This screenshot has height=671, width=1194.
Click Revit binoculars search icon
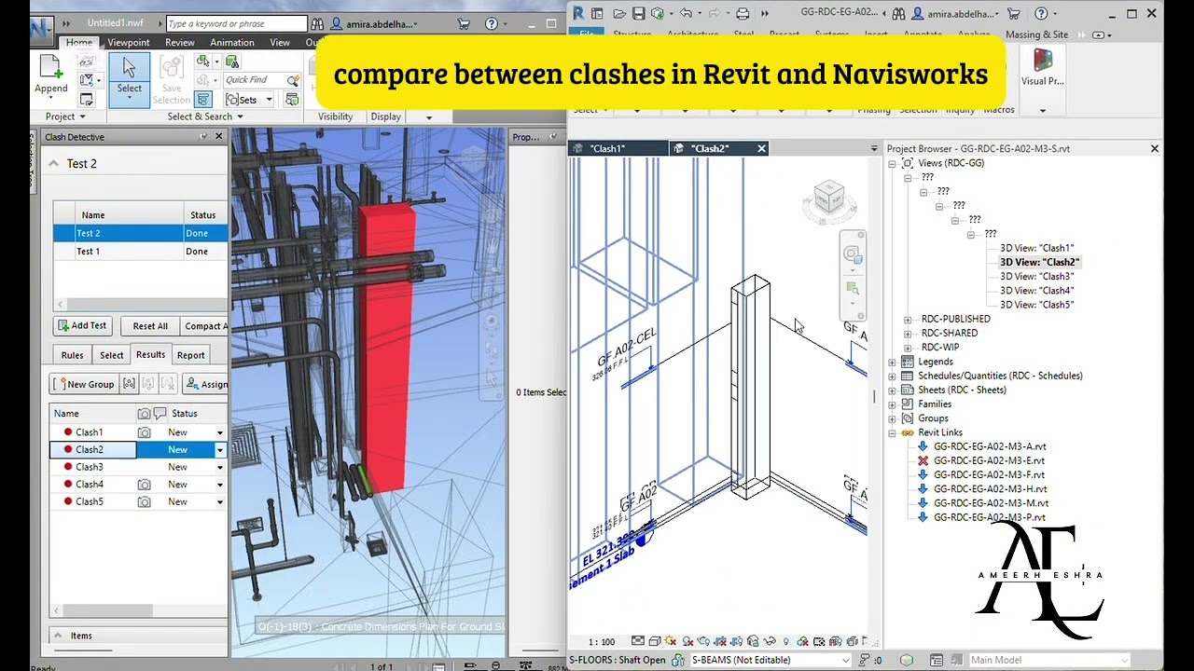point(899,13)
